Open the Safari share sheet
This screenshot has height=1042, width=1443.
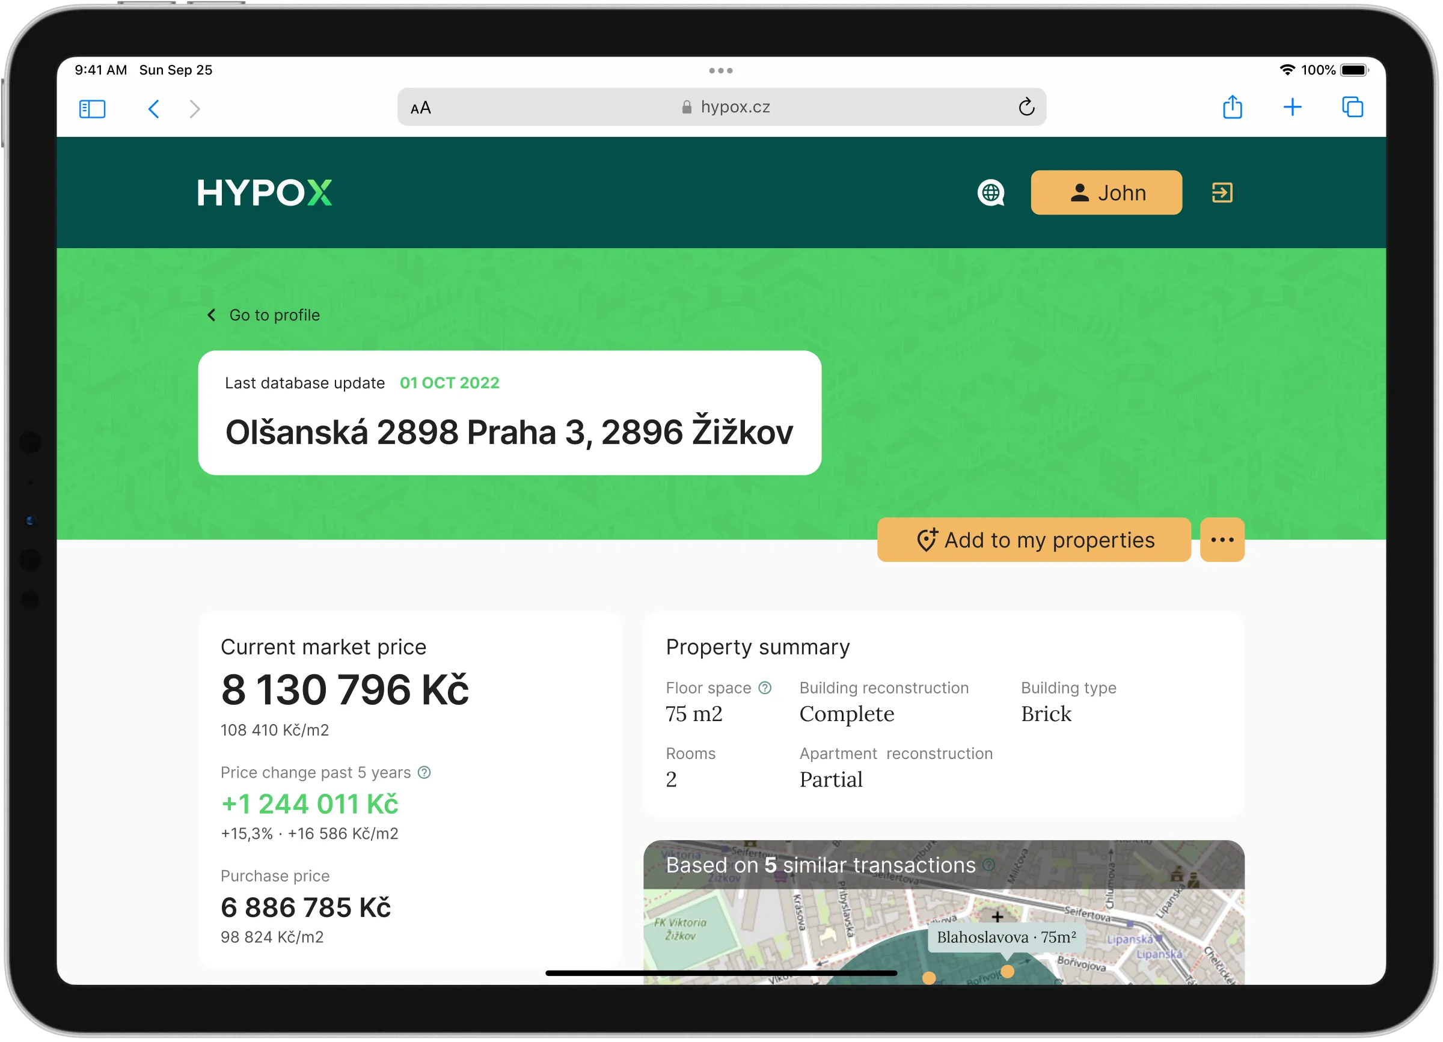[x=1233, y=107]
